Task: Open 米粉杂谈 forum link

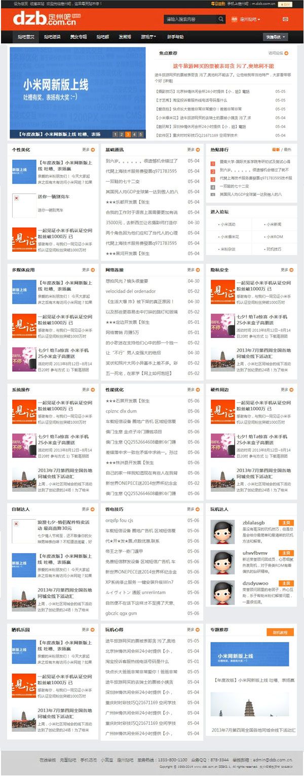Action: point(228,249)
